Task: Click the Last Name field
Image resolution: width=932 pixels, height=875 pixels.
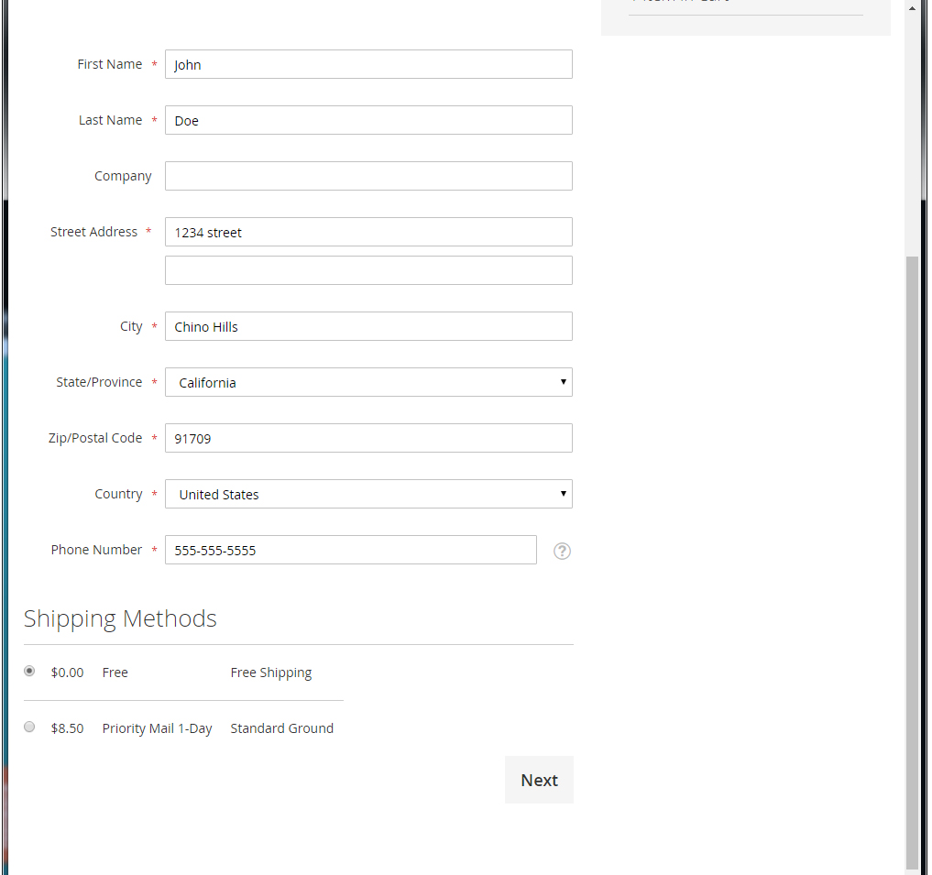Action: 367,120
